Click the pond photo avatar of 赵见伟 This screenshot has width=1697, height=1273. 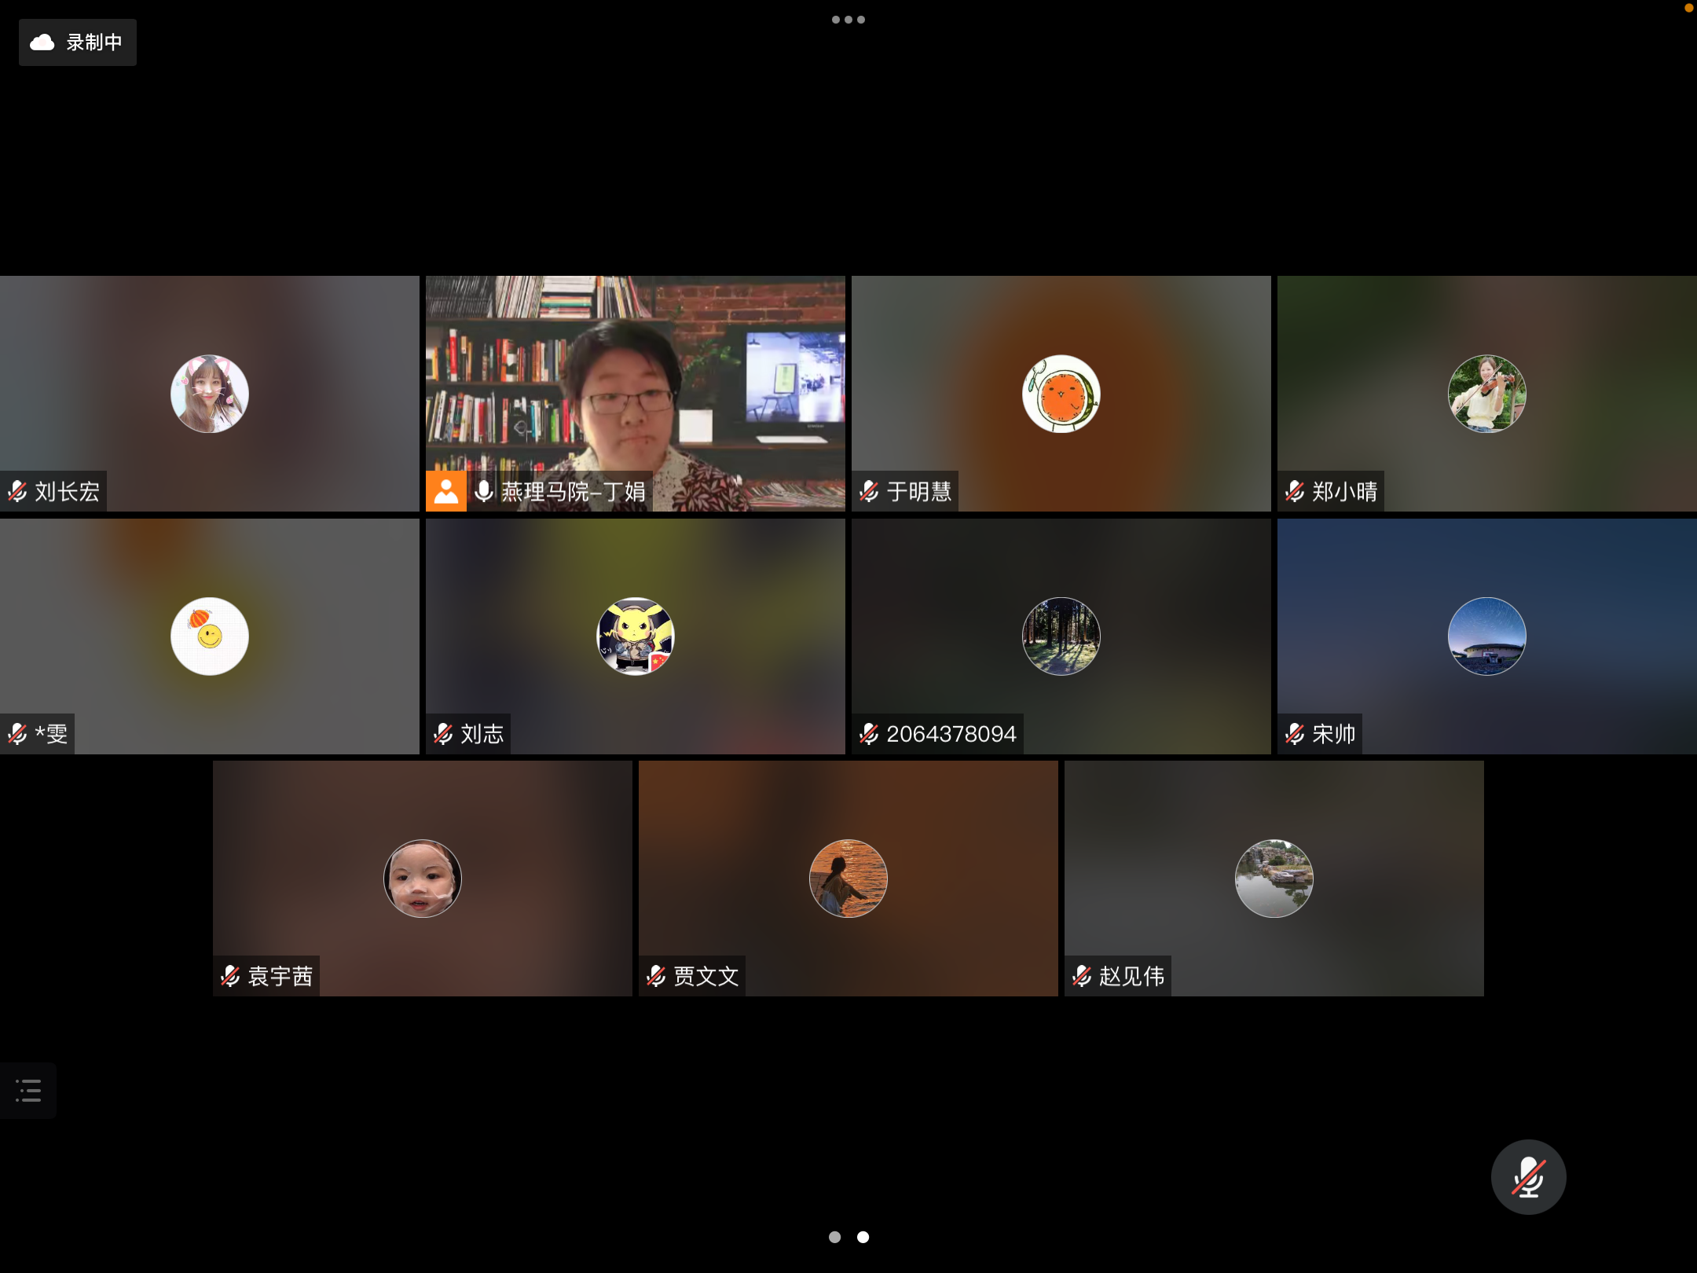(x=1274, y=879)
